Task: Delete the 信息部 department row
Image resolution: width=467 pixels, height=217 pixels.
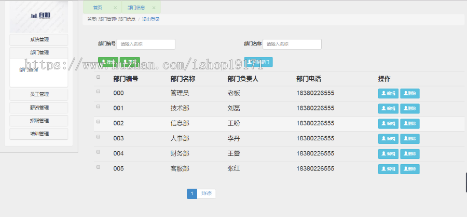Action: click(x=410, y=124)
